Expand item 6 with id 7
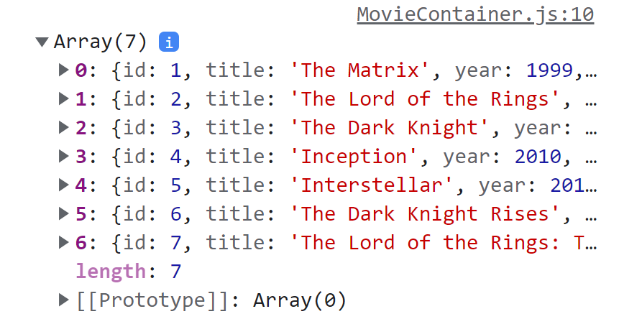The width and height of the screenshot is (619, 314). click(63, 243)
